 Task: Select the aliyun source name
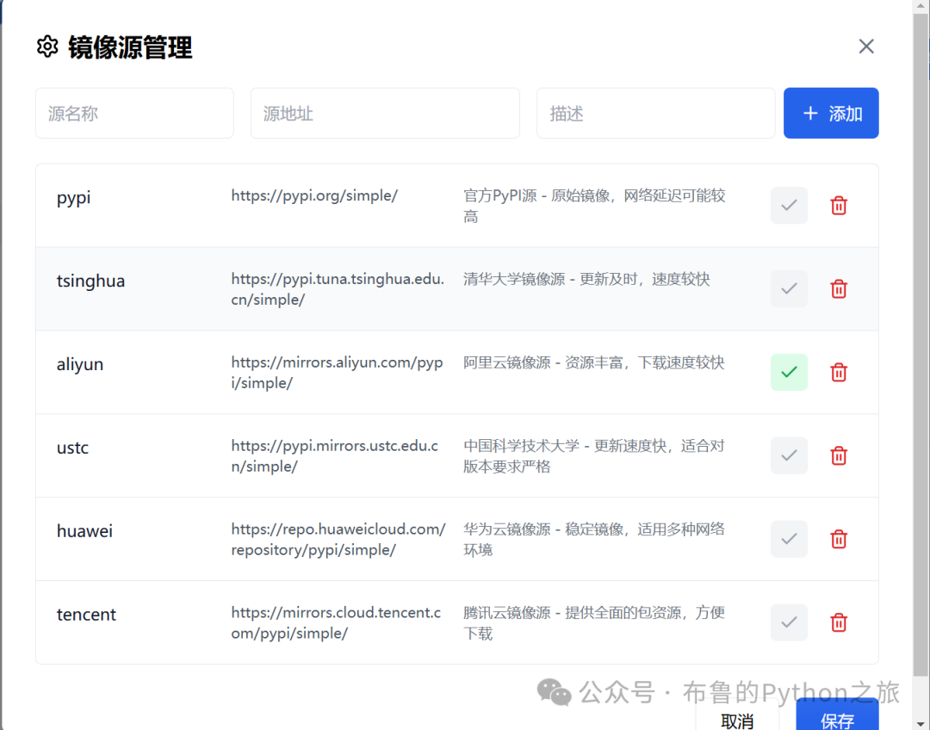click(x=80, y=364)
